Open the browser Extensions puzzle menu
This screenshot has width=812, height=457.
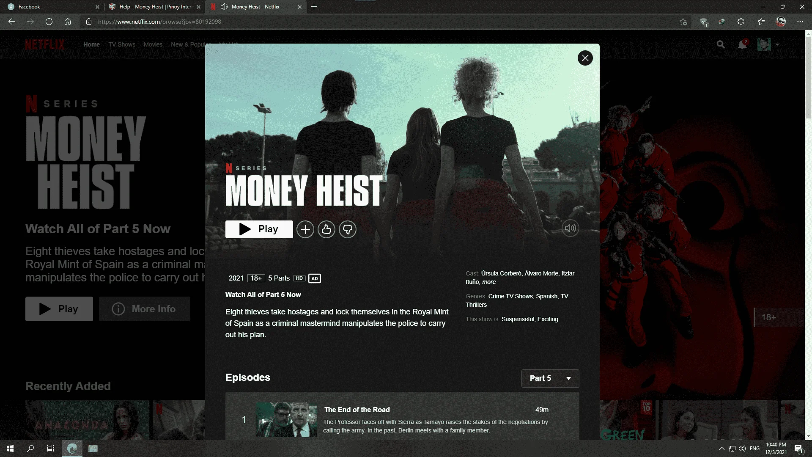(x=741, y=22)
